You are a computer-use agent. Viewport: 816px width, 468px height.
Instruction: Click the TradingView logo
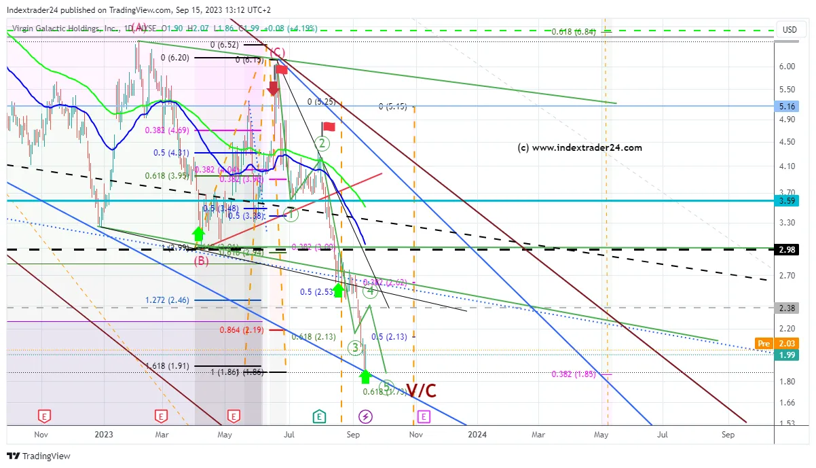(39, 456)
